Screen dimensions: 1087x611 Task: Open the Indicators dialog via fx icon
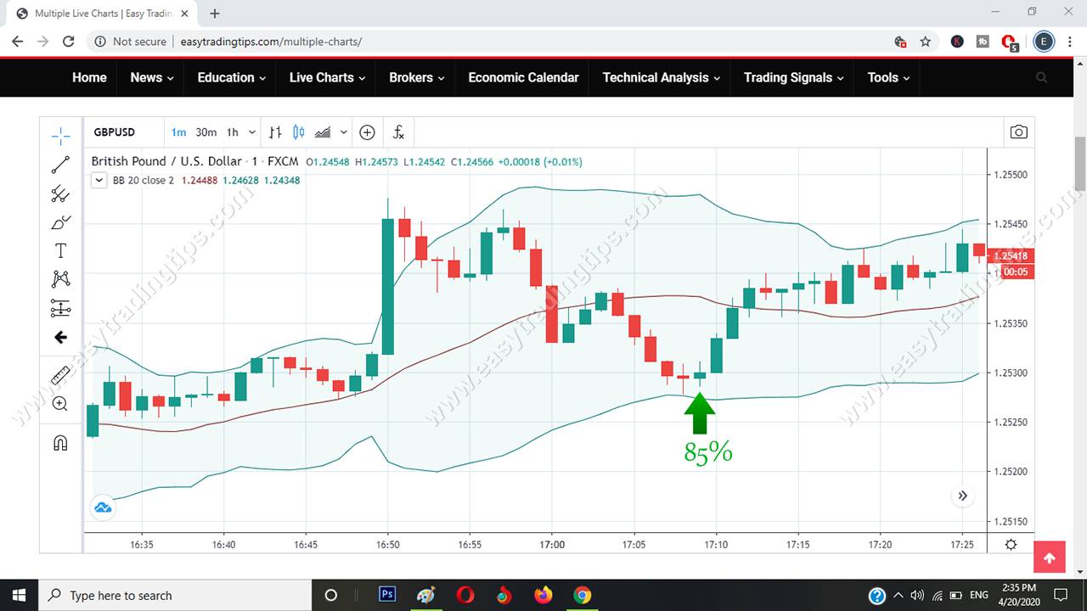tap(397, 132)
